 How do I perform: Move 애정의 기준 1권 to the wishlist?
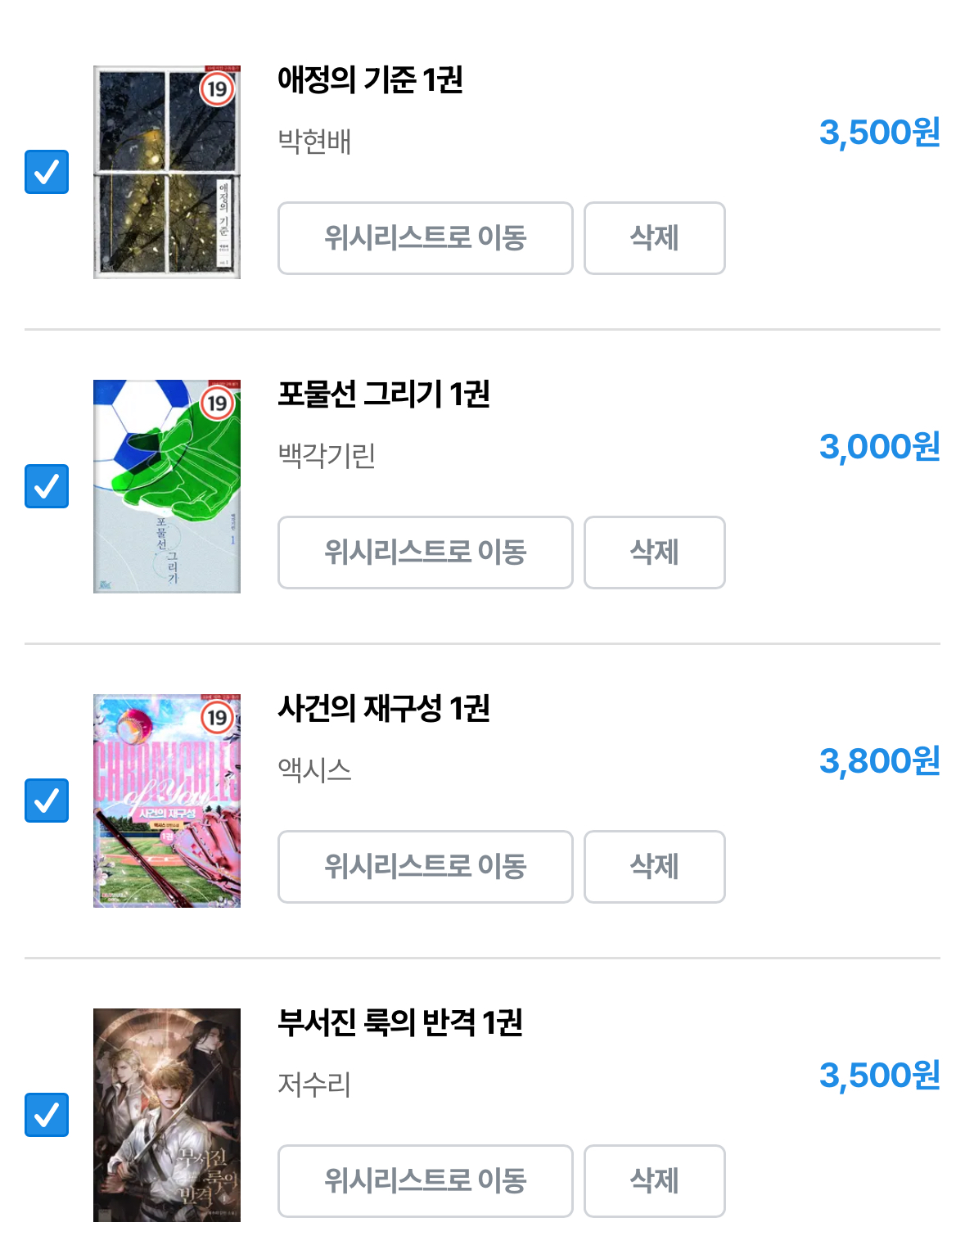coord(426,238)
